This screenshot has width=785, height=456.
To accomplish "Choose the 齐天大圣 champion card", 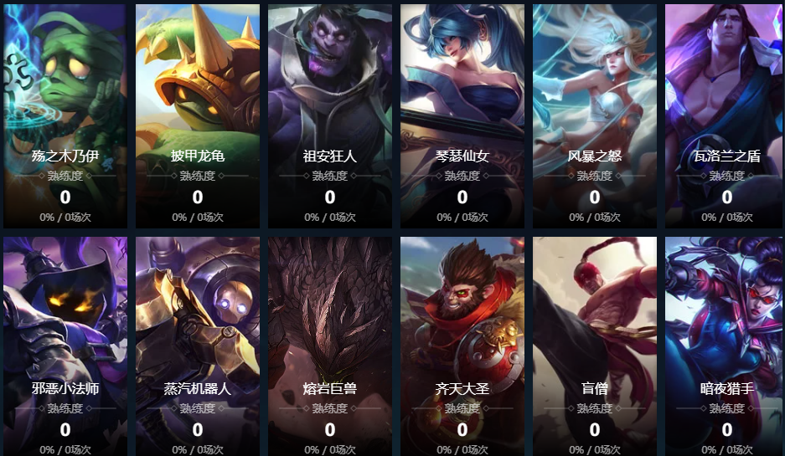I will pos(462,346).
